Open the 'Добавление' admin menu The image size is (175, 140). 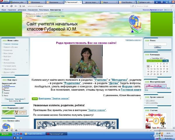(22, 10)
